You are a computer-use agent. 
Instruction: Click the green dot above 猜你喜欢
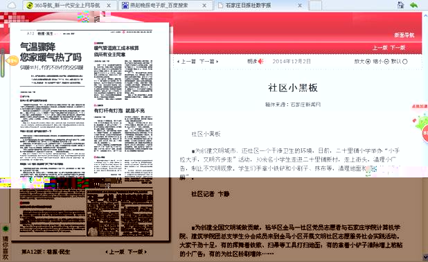pos(5,228)
